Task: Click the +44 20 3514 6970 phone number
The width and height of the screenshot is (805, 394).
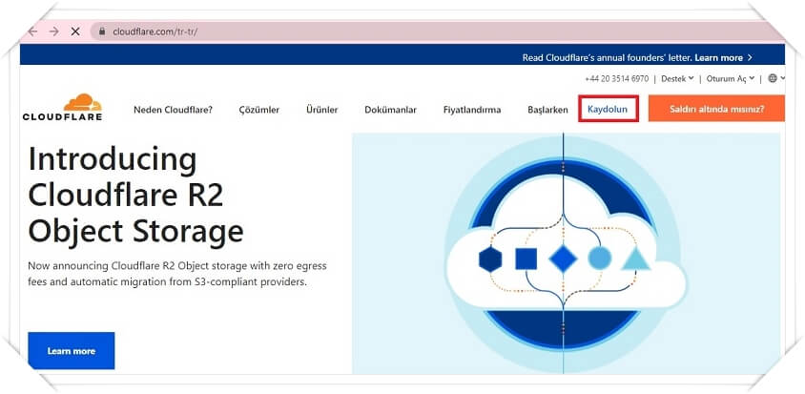Action: [x=616, y=78]
